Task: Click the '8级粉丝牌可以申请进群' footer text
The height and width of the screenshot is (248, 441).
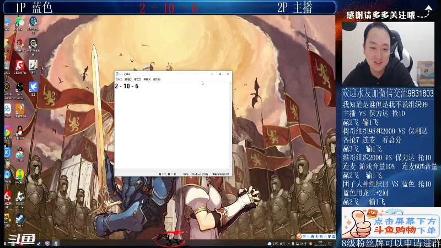Action: [x=391, y=244]
